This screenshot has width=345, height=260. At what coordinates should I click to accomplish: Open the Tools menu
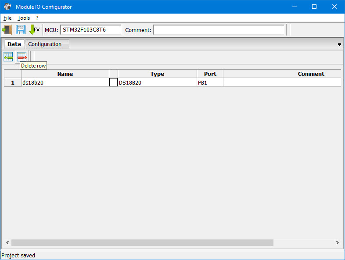[x=24, y=18]
